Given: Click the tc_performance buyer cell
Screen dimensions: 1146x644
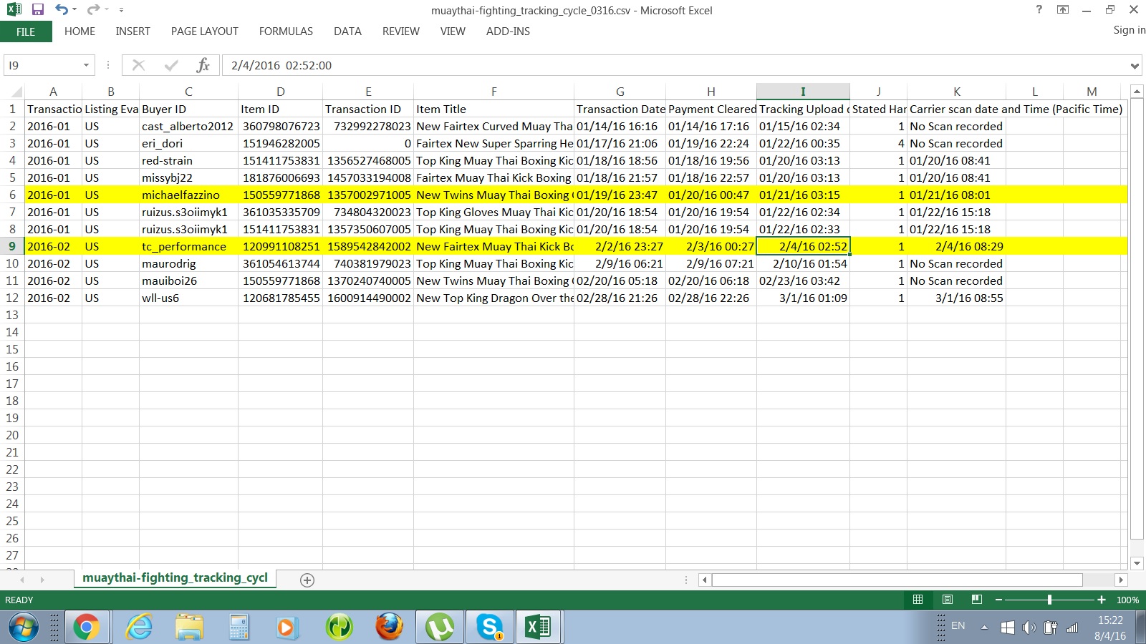Looking at the screenshot, I should (x=188, y=246).
